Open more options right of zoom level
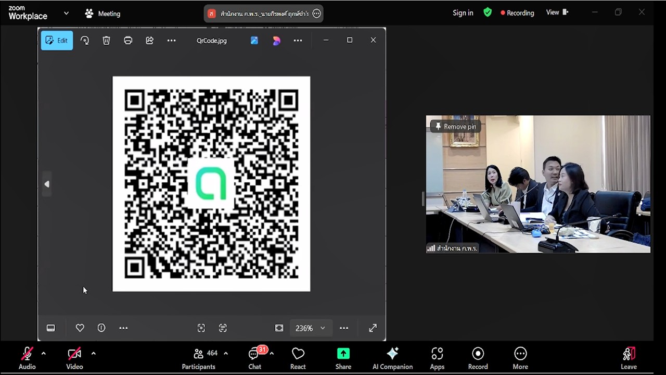Image resolution: width=666 pixels, height=375 pixels. (344, 328)
